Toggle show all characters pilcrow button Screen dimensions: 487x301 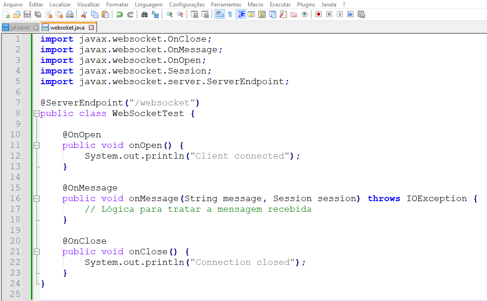[x=230, y=14]
